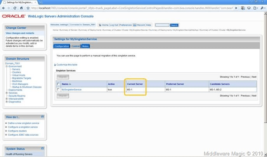Expand the Diagnostics tree node
This screenshot has width=267, height=157.
7,102
